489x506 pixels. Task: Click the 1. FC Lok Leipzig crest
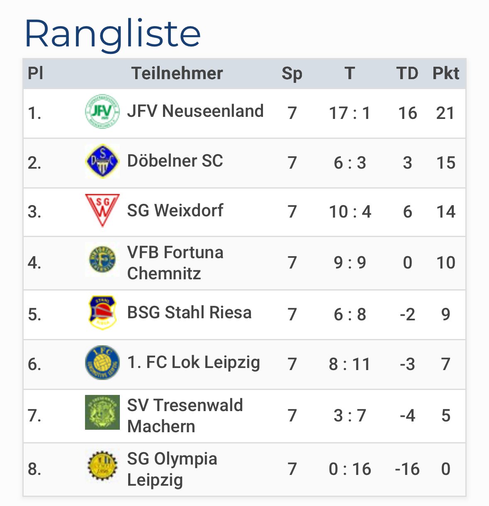[102, 363]
